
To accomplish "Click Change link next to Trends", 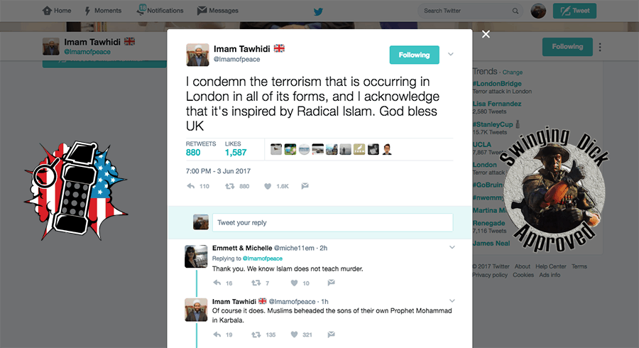I will [x=512, y=72].
